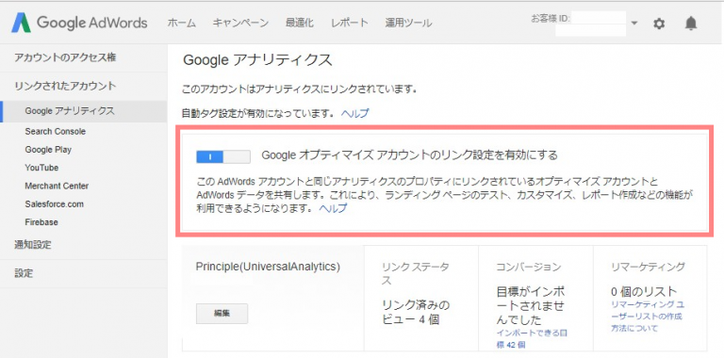Click the Principle(UniversalAnalytics) property name
724x358 pixels.
pyautogui.click(x=269, y=267)
